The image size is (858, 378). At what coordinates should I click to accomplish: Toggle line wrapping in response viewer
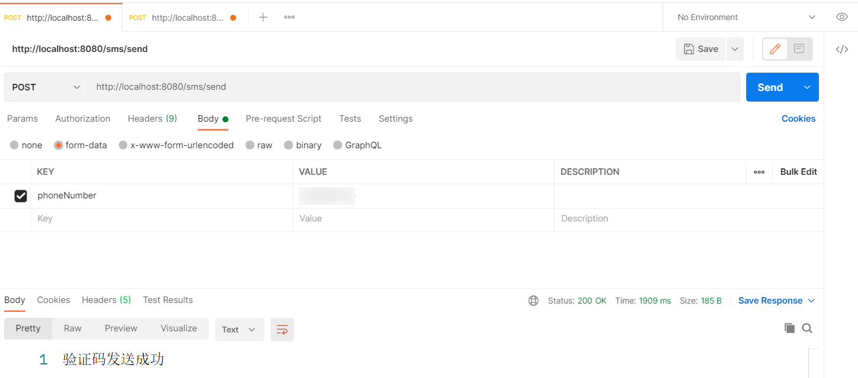[x=282, y=330]
